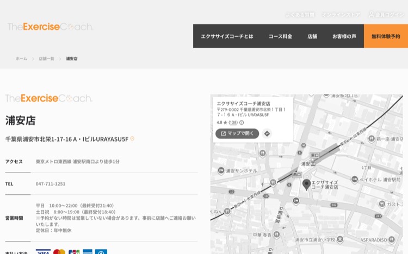Viewport: 408px width, 254px height.
Task: Click 定休日：年中無休 text
Action: point(54,230)
